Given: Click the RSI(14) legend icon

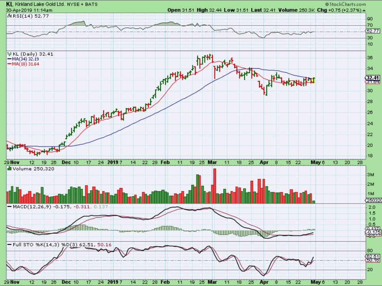Looking at the screenshot, I should (10, 16).
